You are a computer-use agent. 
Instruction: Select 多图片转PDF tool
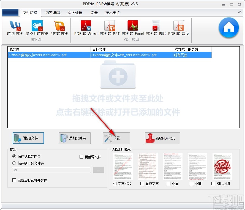click(x=37, y=28)
